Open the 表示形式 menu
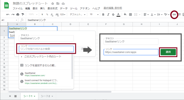The width and height of the screenshot is (184, 100). (x=53, y=8)
